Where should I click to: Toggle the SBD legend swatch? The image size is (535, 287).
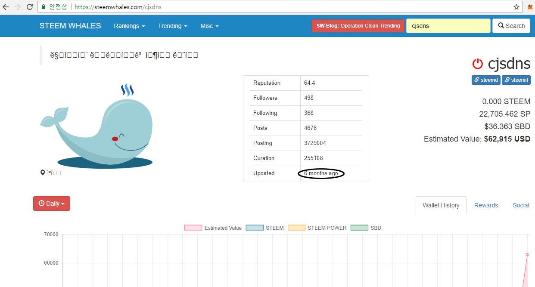[x=359, y=228]
